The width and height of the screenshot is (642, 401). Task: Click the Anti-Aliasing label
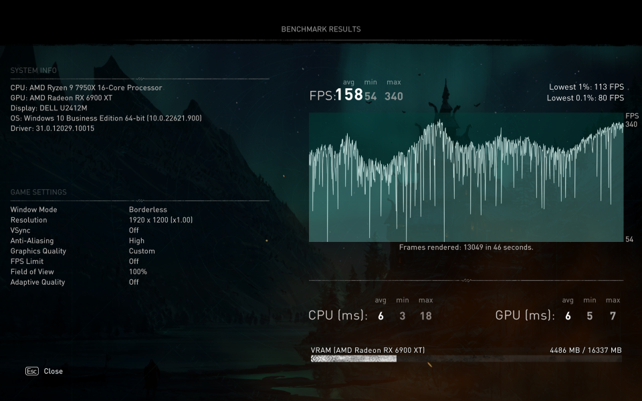pyautogui.click(x=32, y=241)
